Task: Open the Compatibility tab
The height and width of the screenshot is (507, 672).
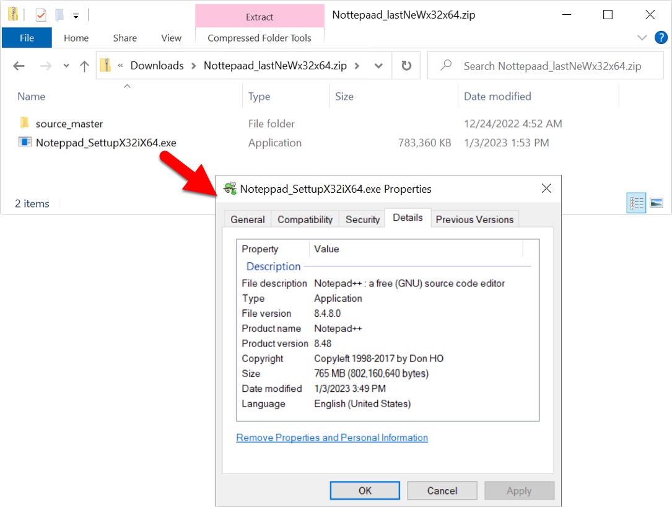Action: click(305, 219)
